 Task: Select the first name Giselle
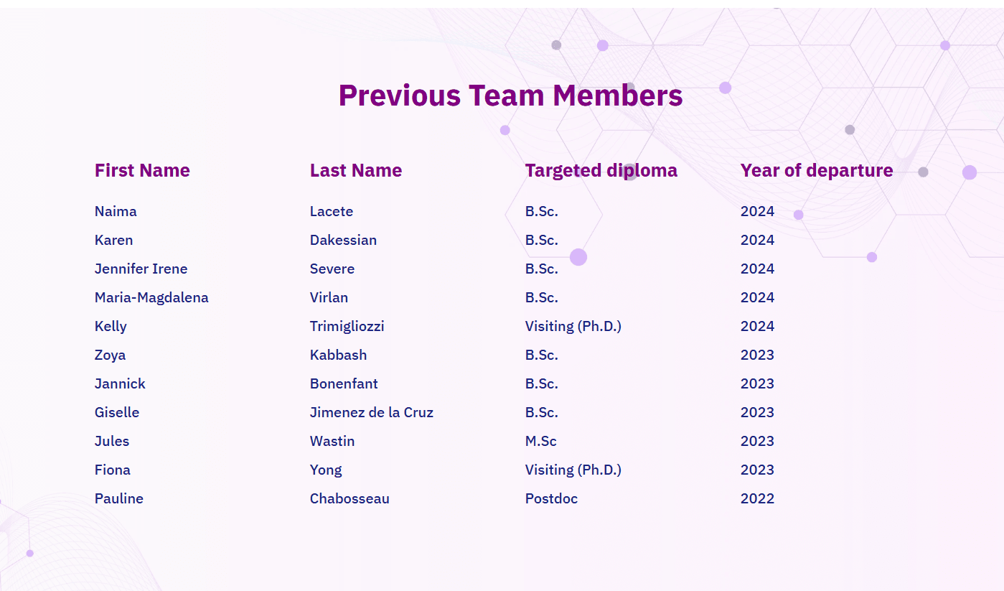(x=117, y=412)
